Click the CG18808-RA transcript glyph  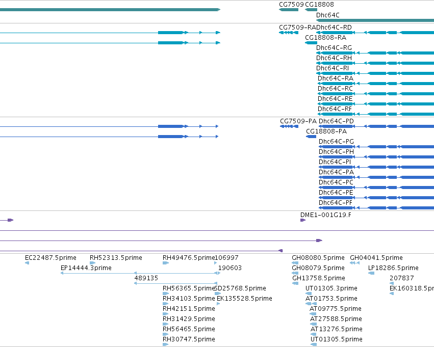click(311, 43)
